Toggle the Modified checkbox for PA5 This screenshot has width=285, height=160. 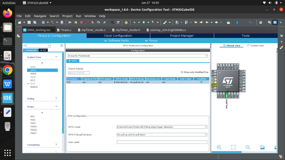201,82
